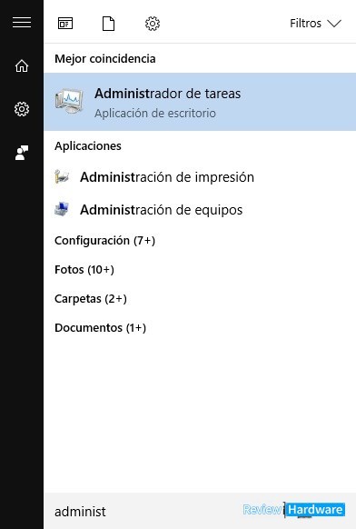The image size is (356, 529).
Task: Click the feedback person icon in the sidebar
Action: pyautogui.click(x=22, y=153)
